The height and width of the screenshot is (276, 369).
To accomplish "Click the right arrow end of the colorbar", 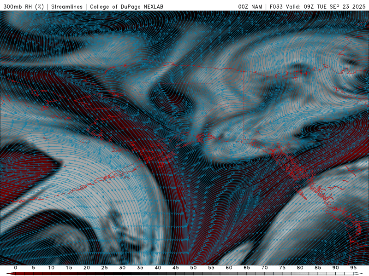I will pos(358,274).
